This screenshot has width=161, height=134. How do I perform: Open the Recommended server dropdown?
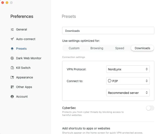[128, 93]
